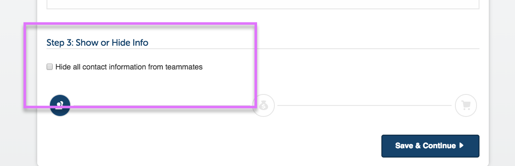
Task: Click the arrow inside Save & Continue
Action: (x=461, y=146)
